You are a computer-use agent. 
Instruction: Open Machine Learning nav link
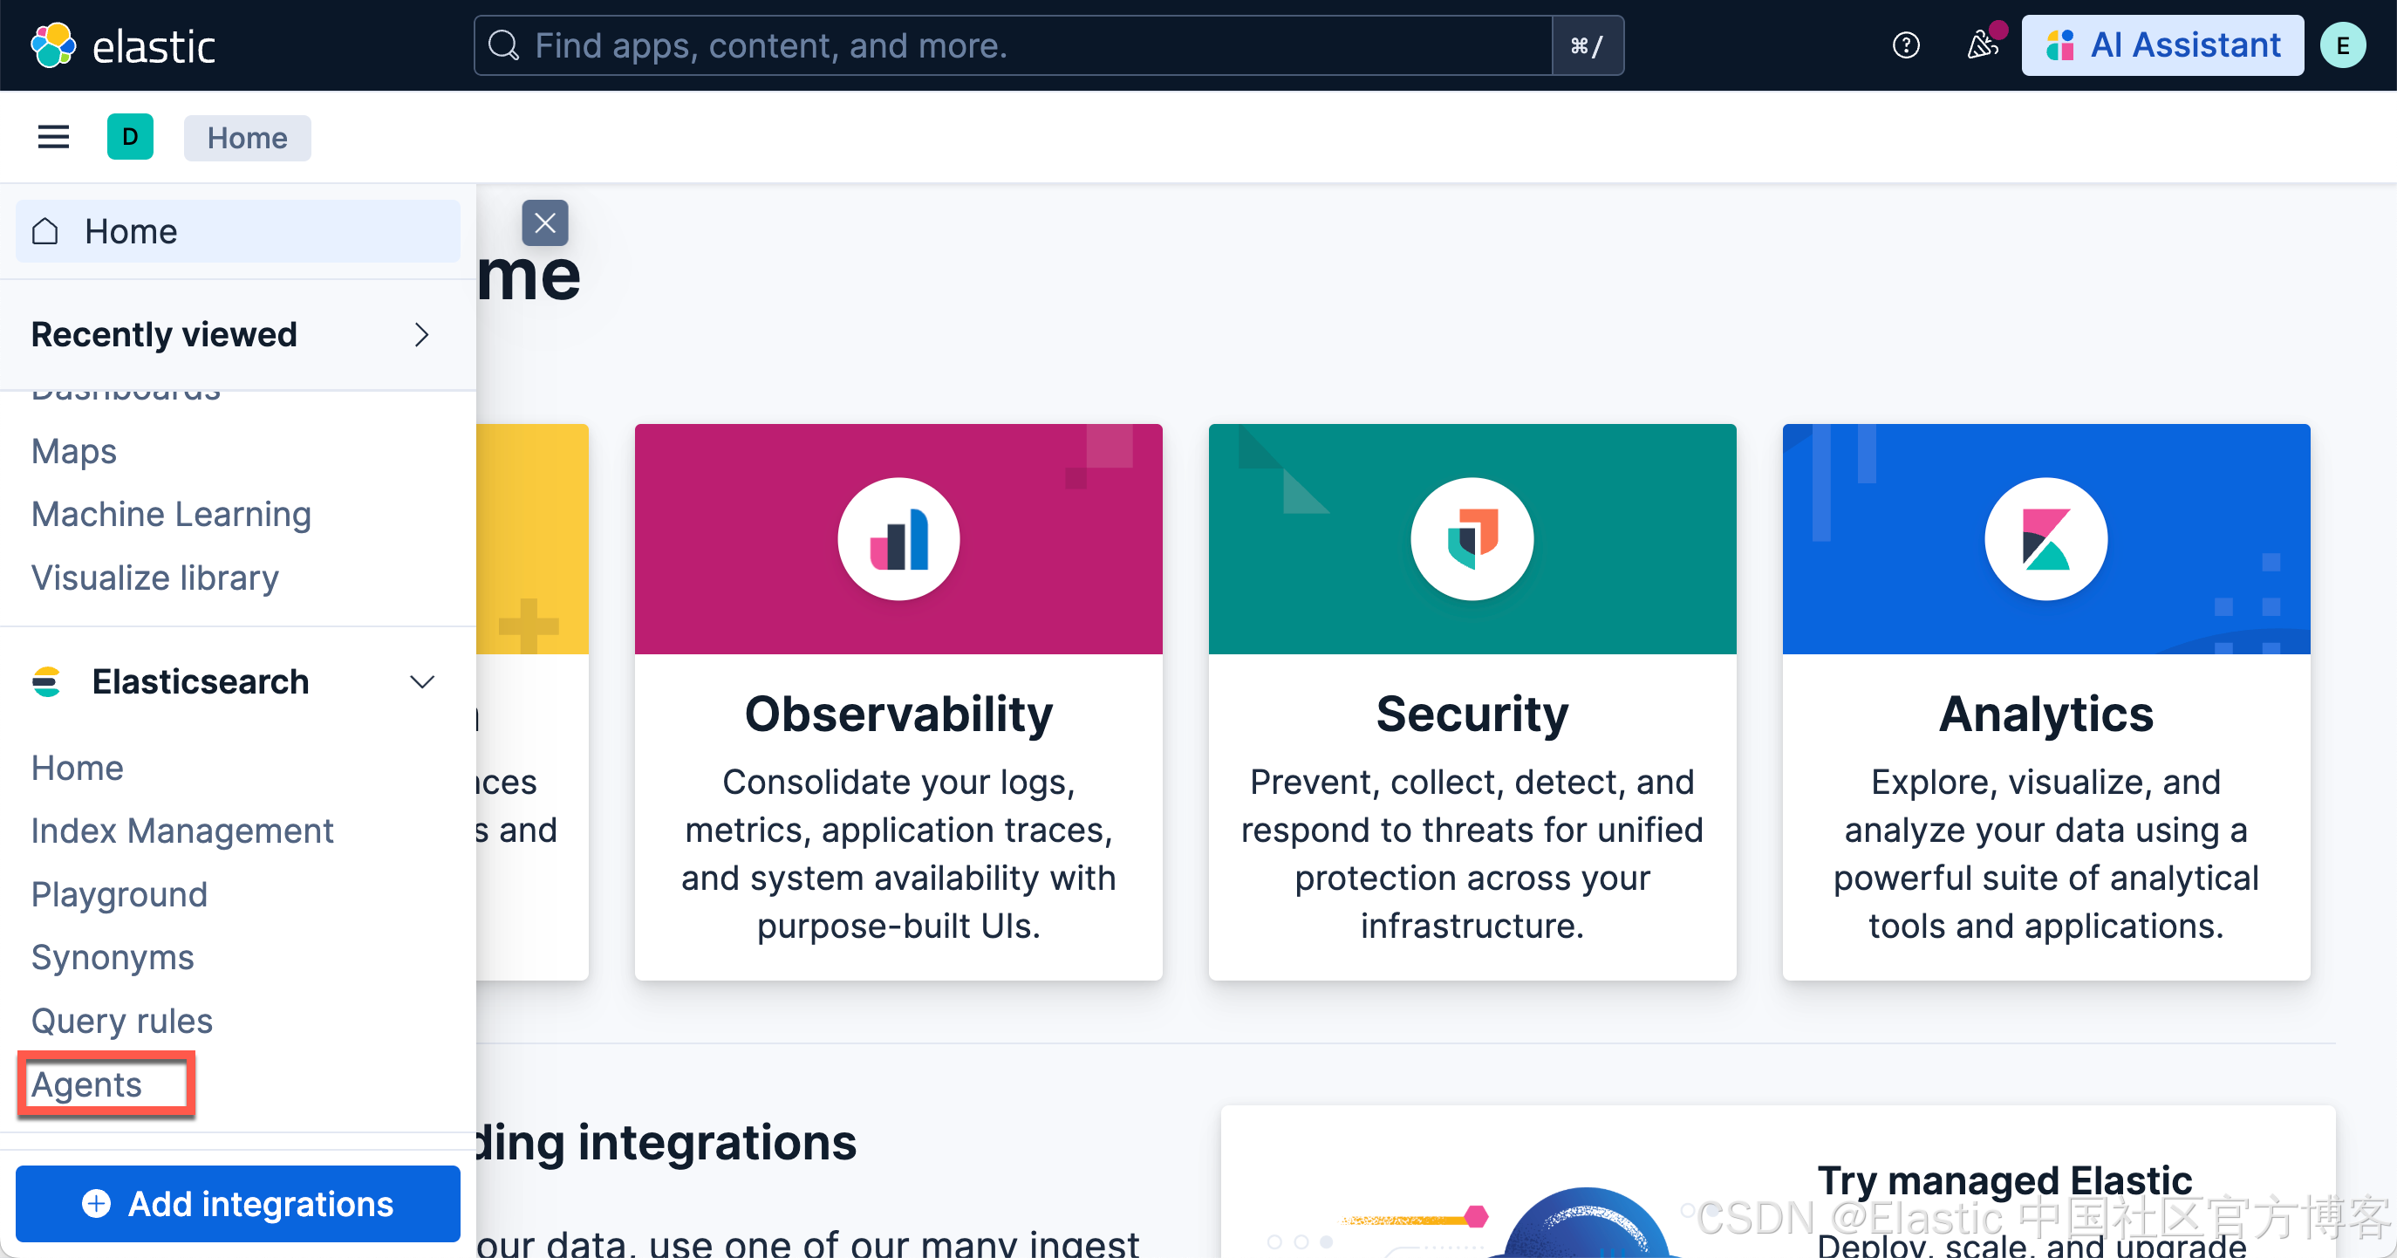[170, 515]
